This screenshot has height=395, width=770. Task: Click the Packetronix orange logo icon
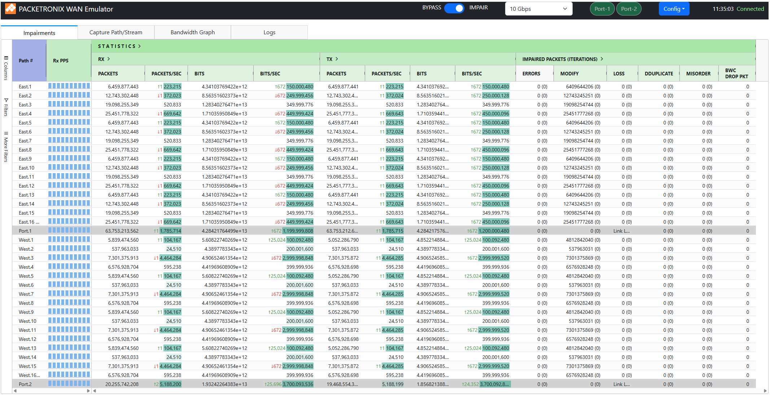pyautogui.click(x=10, y=9)
